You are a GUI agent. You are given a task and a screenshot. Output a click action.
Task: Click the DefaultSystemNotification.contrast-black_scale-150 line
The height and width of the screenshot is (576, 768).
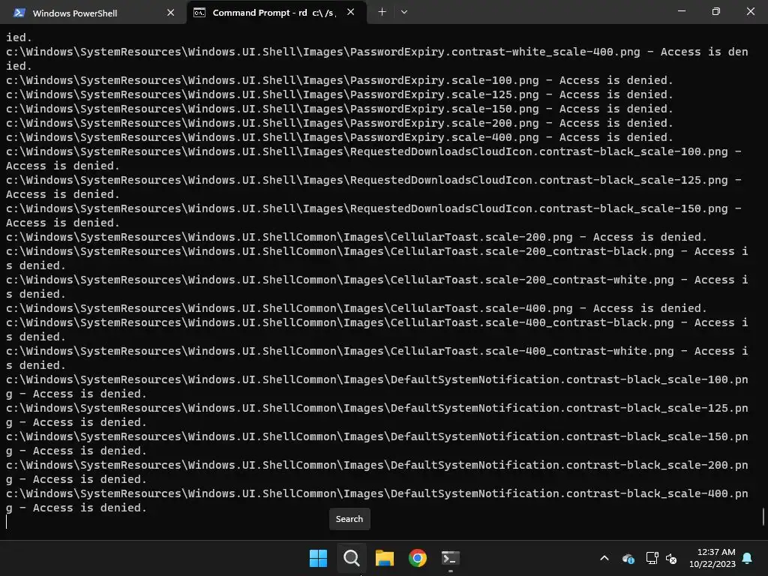click(377, 443)
